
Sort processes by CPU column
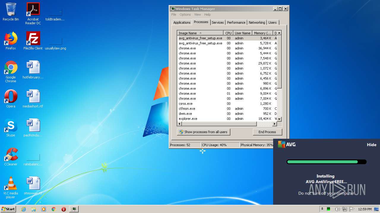[228, 33]
